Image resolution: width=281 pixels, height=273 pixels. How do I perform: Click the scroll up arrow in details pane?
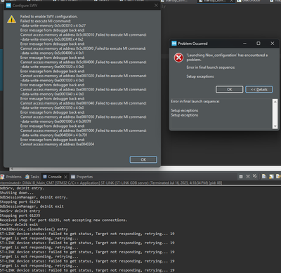pos(275,101)
